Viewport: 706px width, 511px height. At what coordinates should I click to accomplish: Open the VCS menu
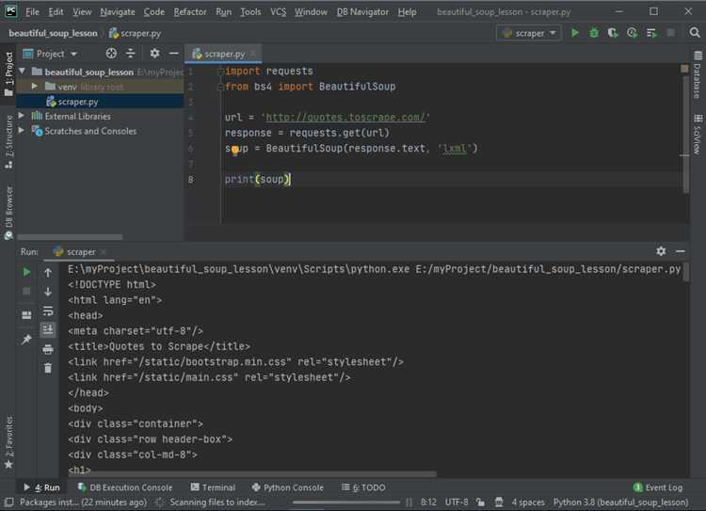278,12
